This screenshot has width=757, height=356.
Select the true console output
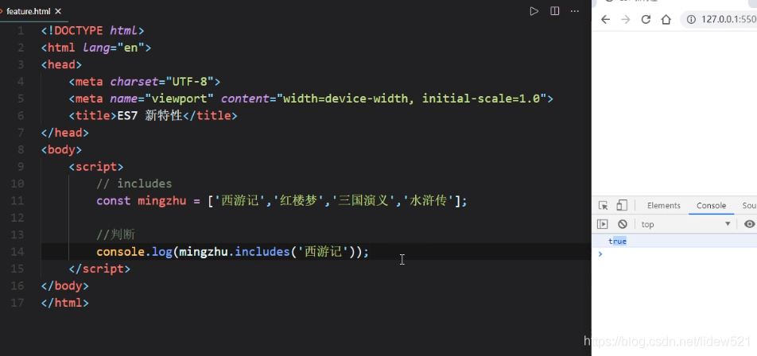pyautogui.click(x=617, y=242)
